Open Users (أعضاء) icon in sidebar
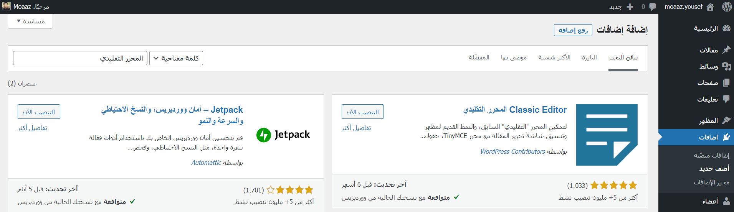 [726, 201]
